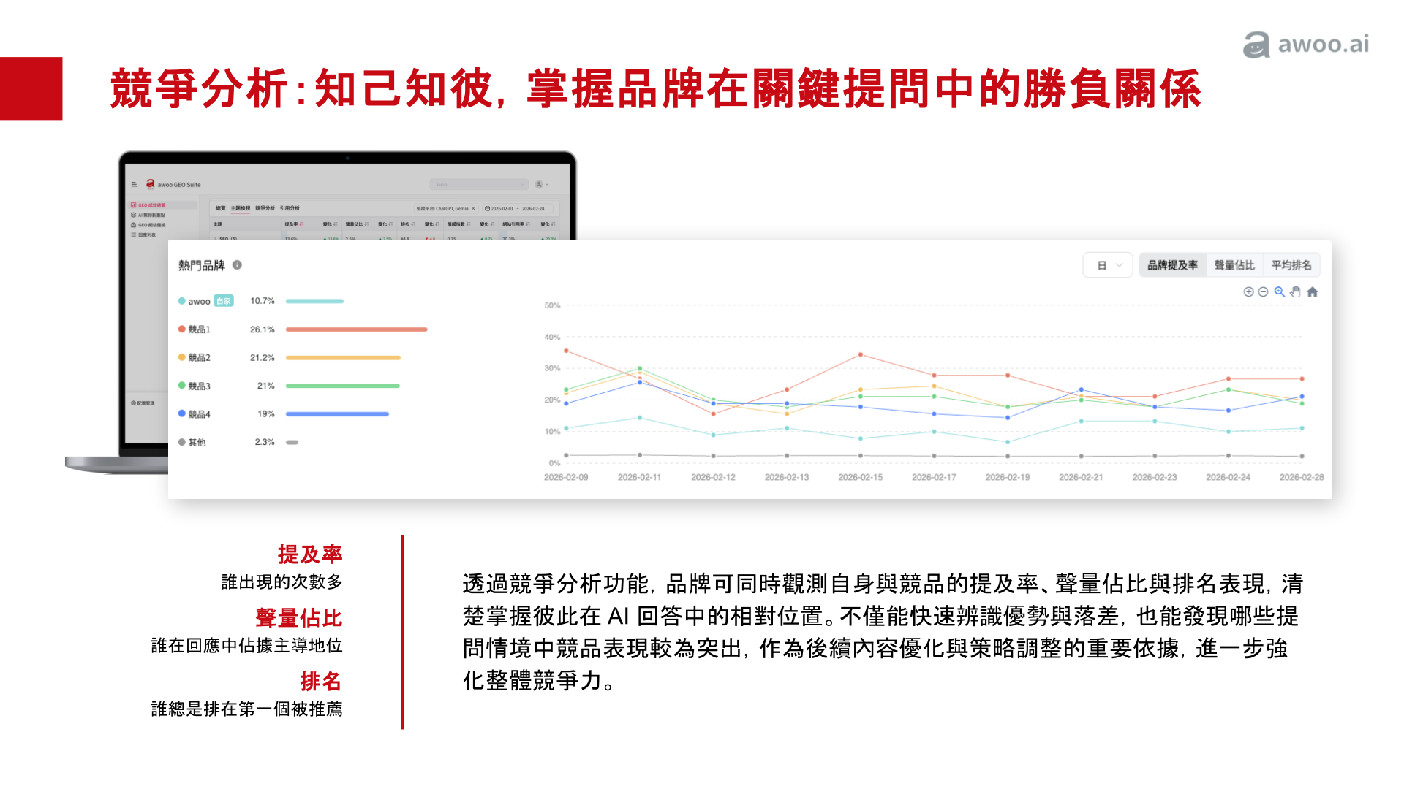Open the awoo site selector dropdown
Screen dimensions: 1404x789
tap(479, 185)
